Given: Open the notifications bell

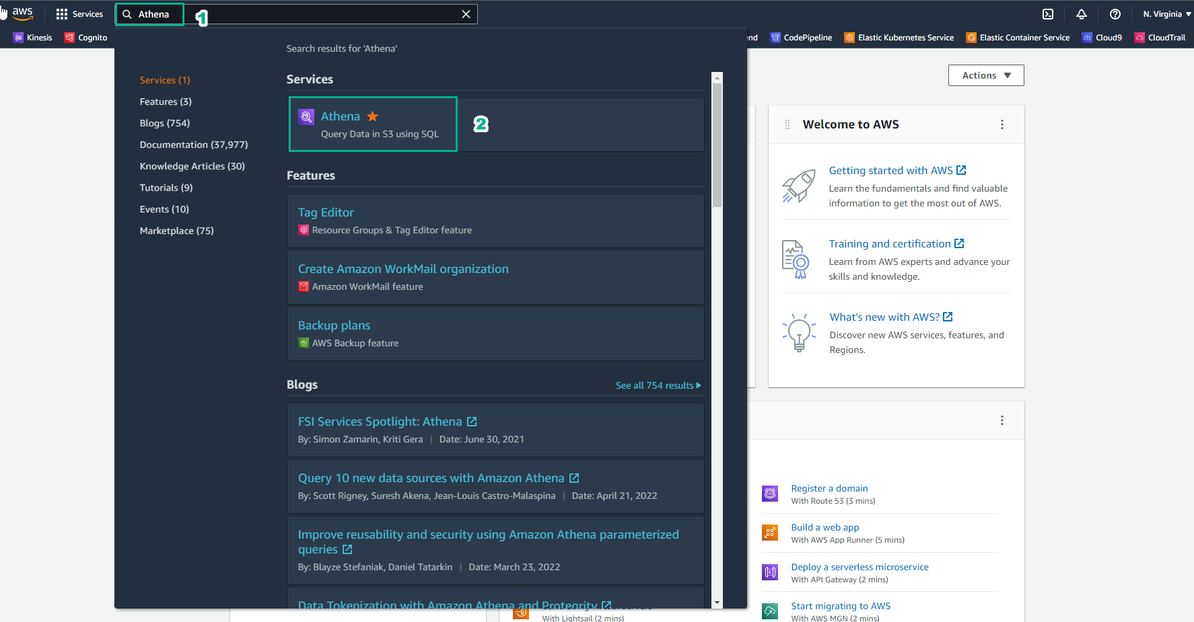Looking at the screenshot, I should (1082, 14).
